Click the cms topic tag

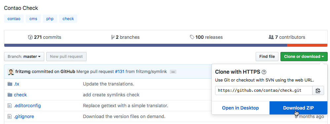click(33, 19)
